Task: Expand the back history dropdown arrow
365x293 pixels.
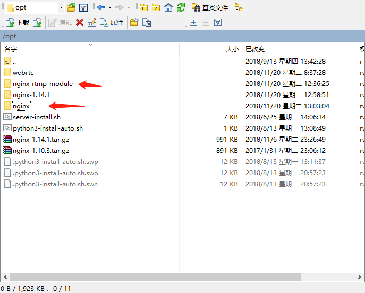Action: tap(110, 7)
